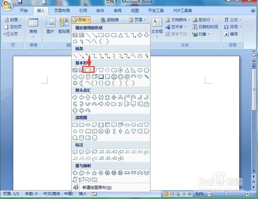The width and height of the screenshot is (258, 199).
Task: Insert a picture from file
Action: pos(50,25)
